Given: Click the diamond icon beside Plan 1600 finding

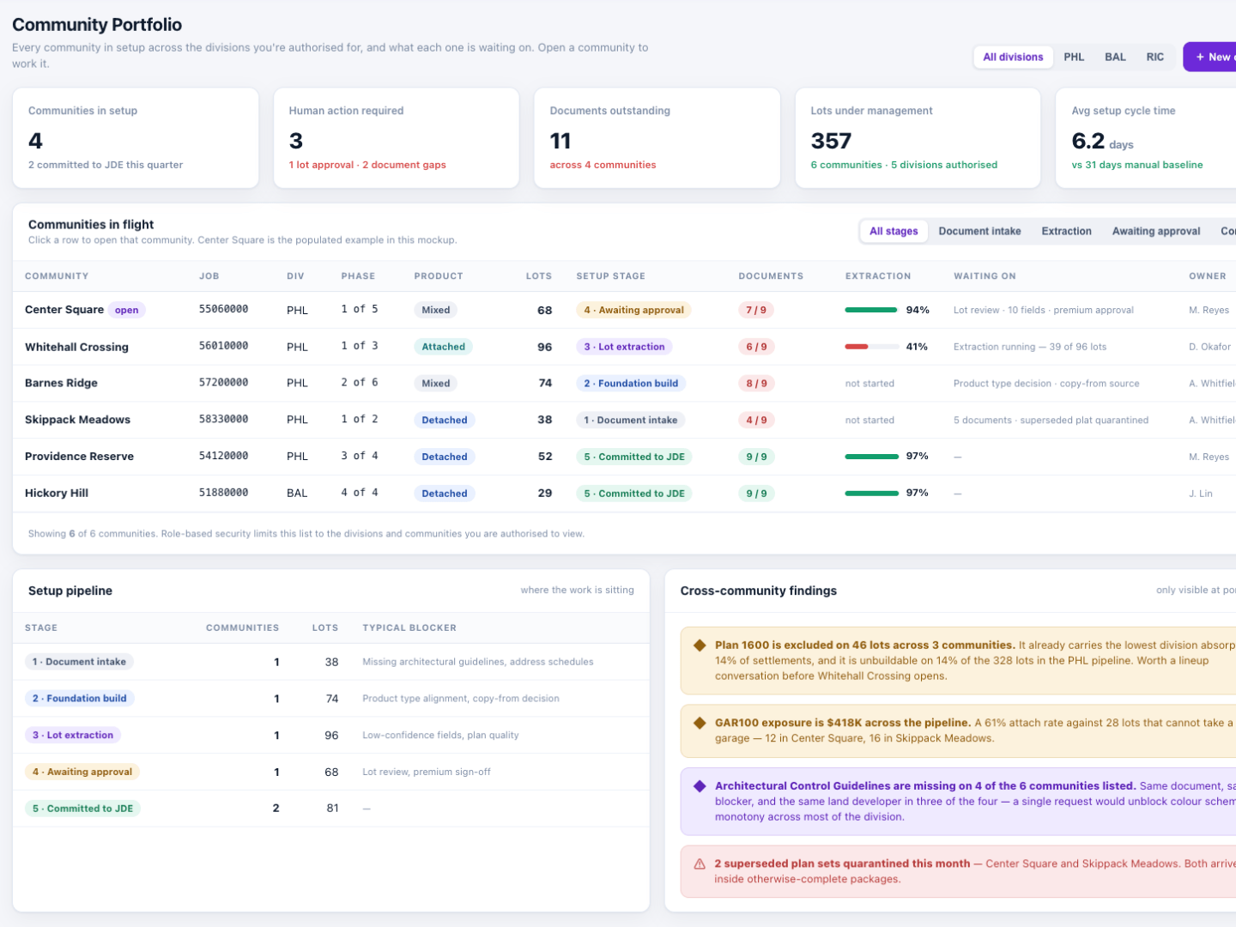Looking at the screenshot, I should tap(700, 645).
